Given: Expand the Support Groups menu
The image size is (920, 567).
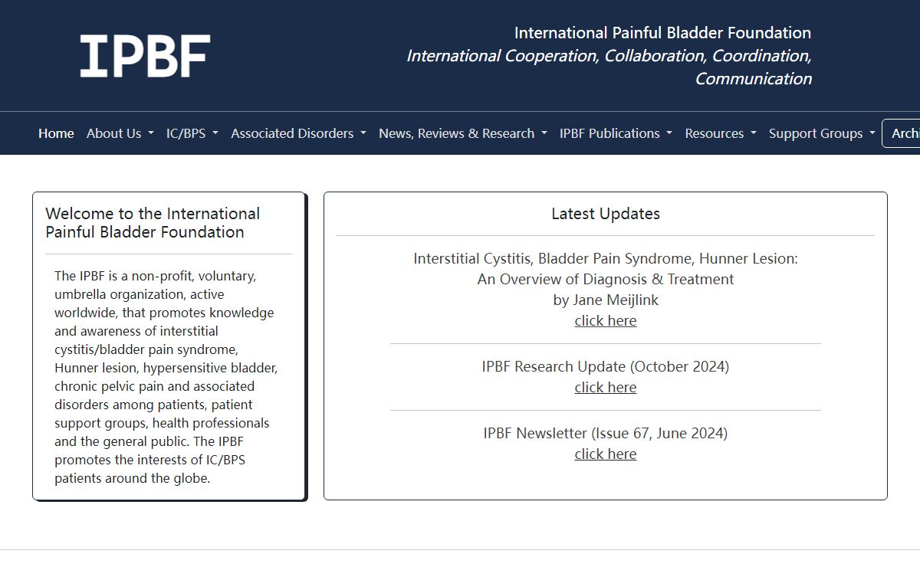Looking at the screenshot, I should tap(821, 133).
